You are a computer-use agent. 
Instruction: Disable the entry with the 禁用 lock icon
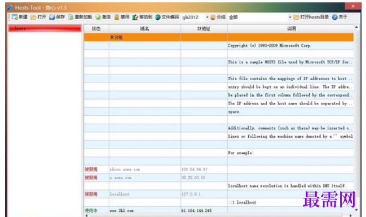(117, 17)
